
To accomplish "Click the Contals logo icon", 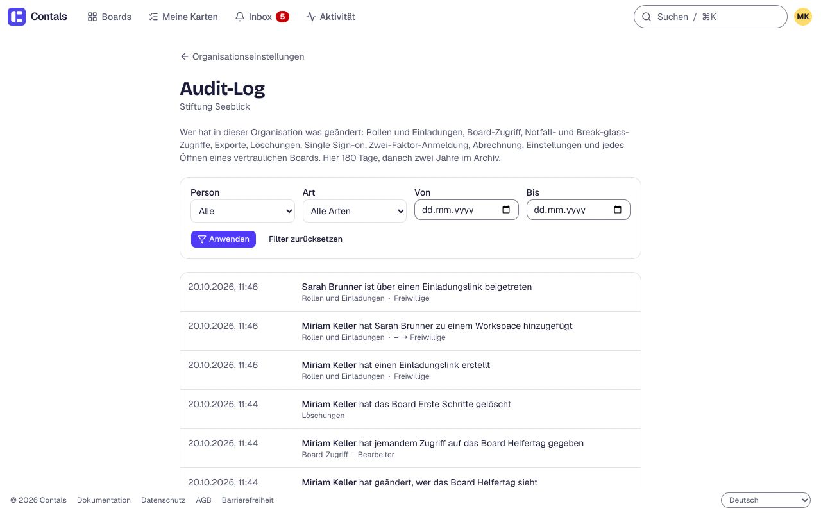I will [x=17, y=17].
